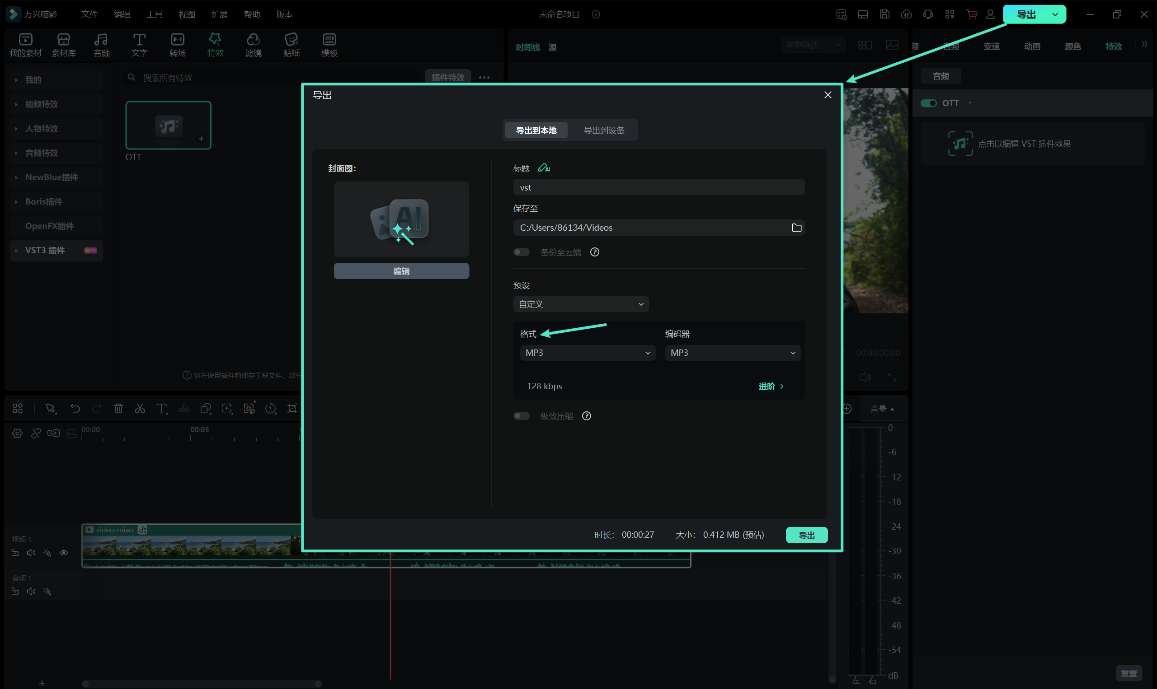Click the AI title generator pencil icon

[x=544, y=168]
